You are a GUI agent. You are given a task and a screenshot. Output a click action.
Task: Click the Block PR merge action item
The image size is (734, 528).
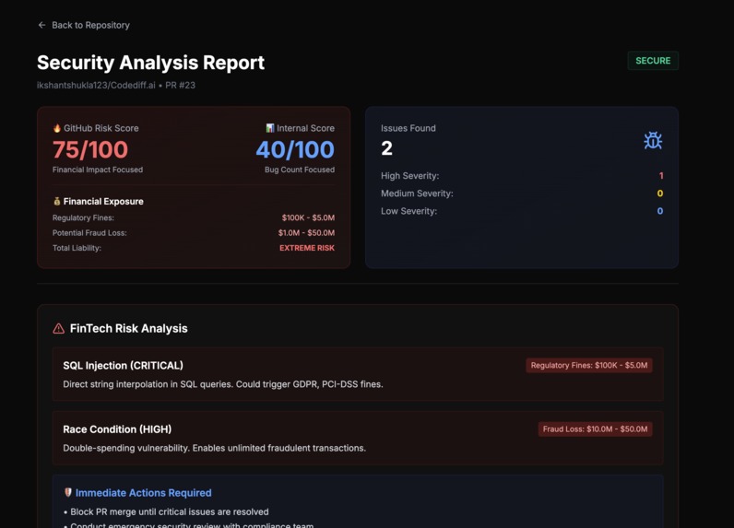pos(170,512)
